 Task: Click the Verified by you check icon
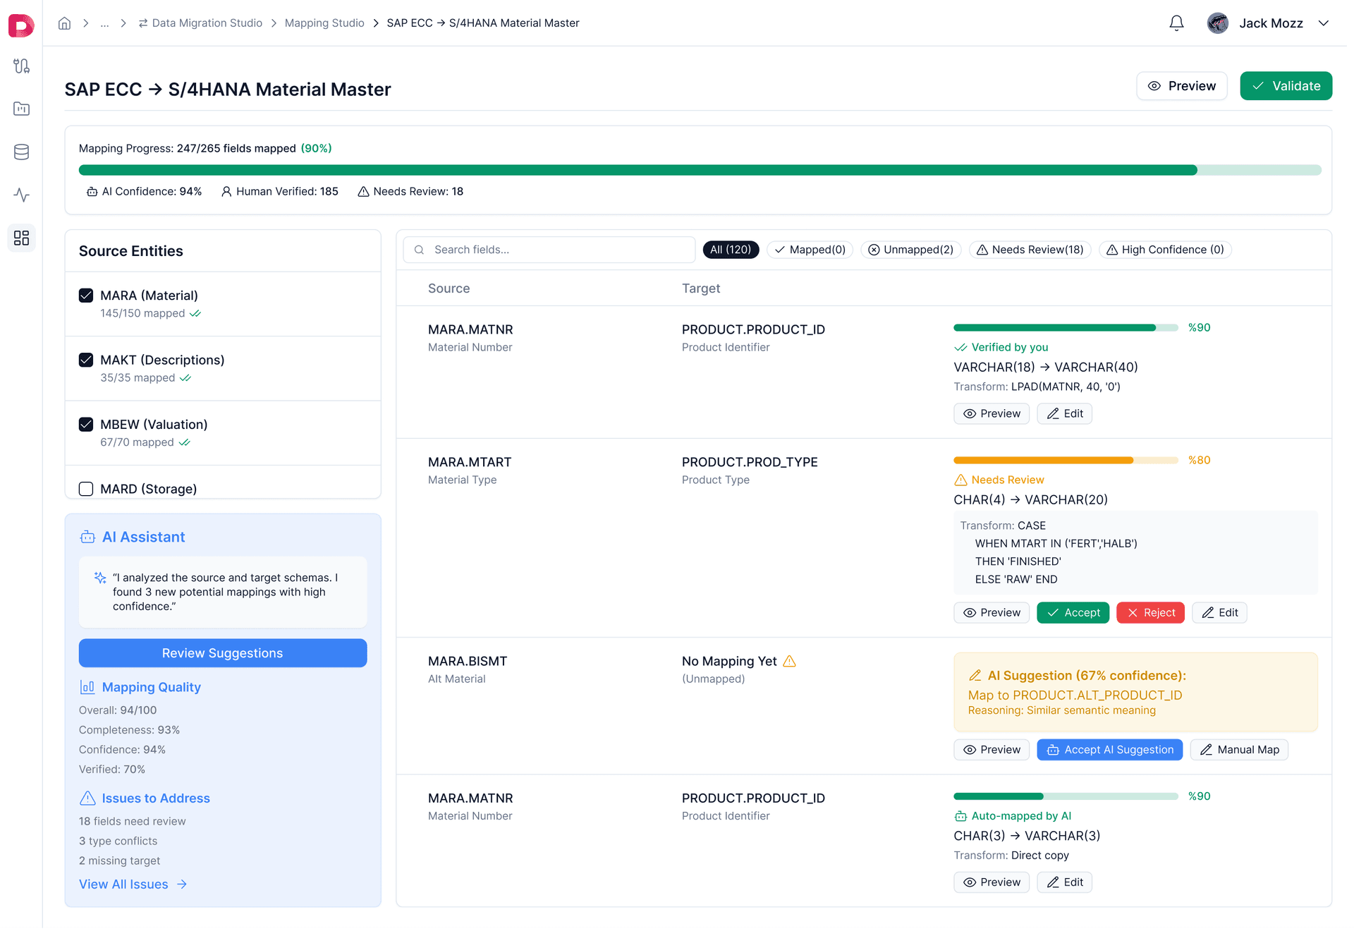click(960, 348)
